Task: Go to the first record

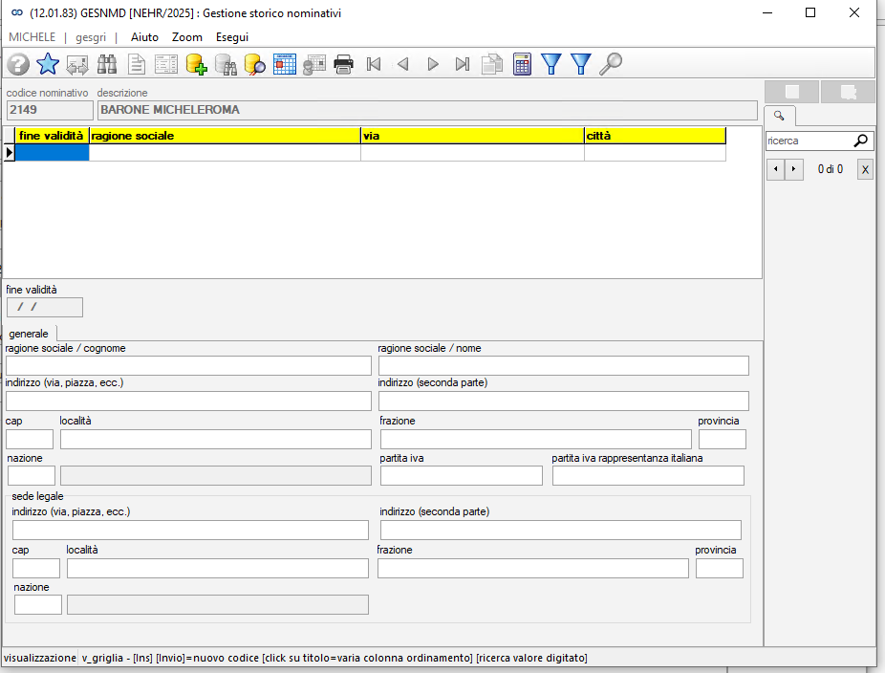Action: click(x=373, y=64)
